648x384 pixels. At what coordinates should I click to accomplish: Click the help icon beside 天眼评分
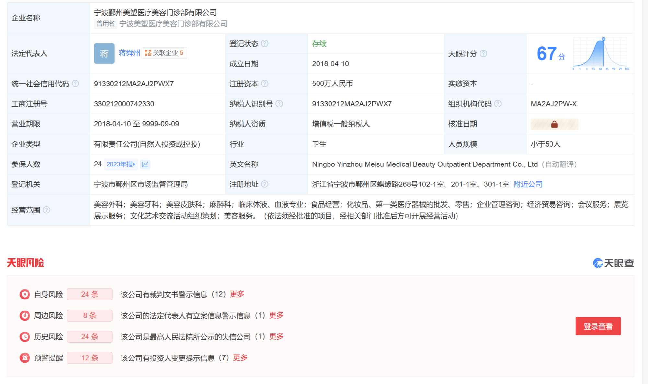(x=483, y=53)
